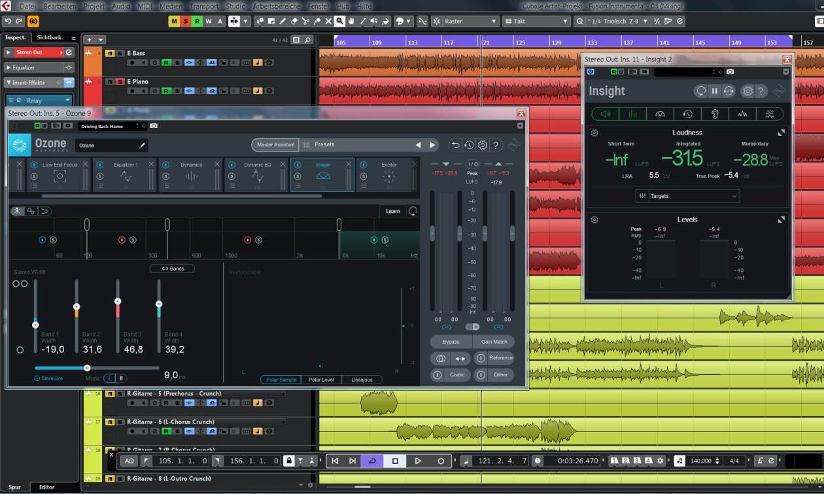Click the Master Assistant button
The height and width of the screenshot is (494, 824).
[275, 144]
